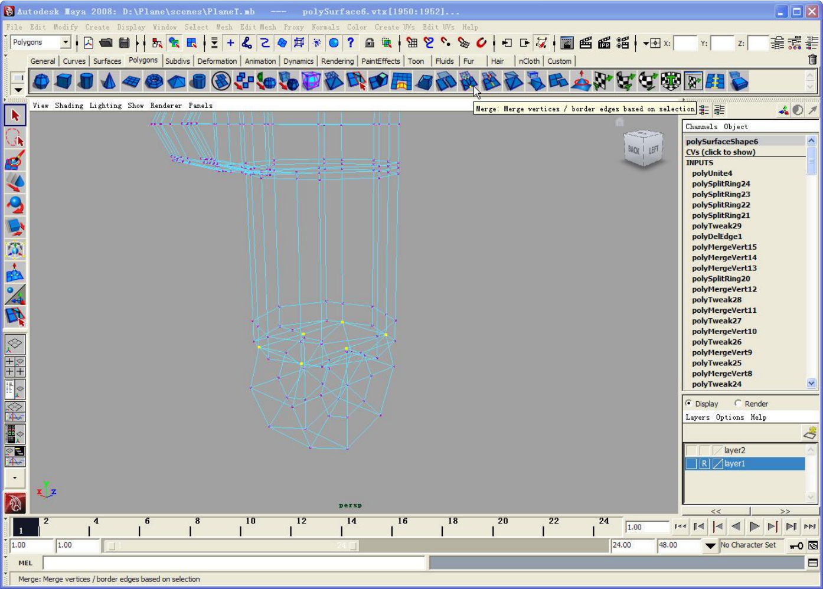Open the UV Texture Editor shelf icon
This screenshot has height=589, width=823.
point(693,81)
